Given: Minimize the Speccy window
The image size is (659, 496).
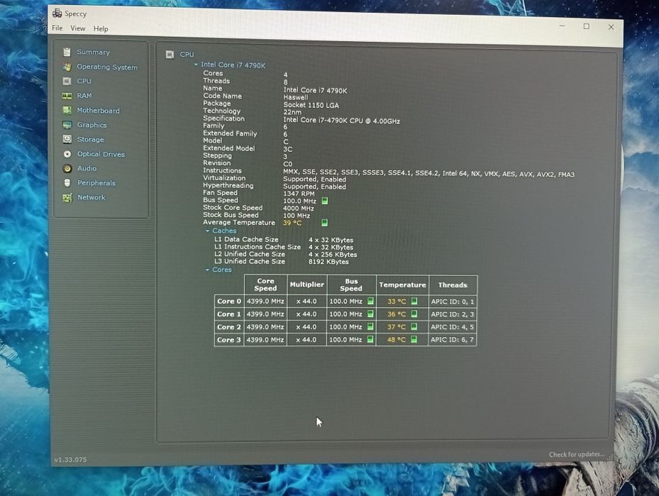Looking at the screenshot, I should 563,26.
